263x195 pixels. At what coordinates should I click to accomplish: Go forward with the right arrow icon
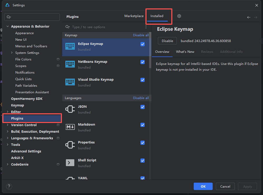(255, 17)
